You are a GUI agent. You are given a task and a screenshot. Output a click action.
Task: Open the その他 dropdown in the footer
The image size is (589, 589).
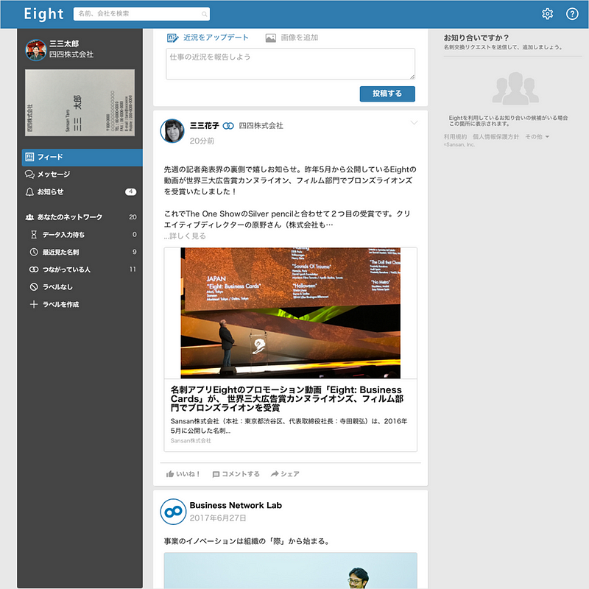(537, 137)
